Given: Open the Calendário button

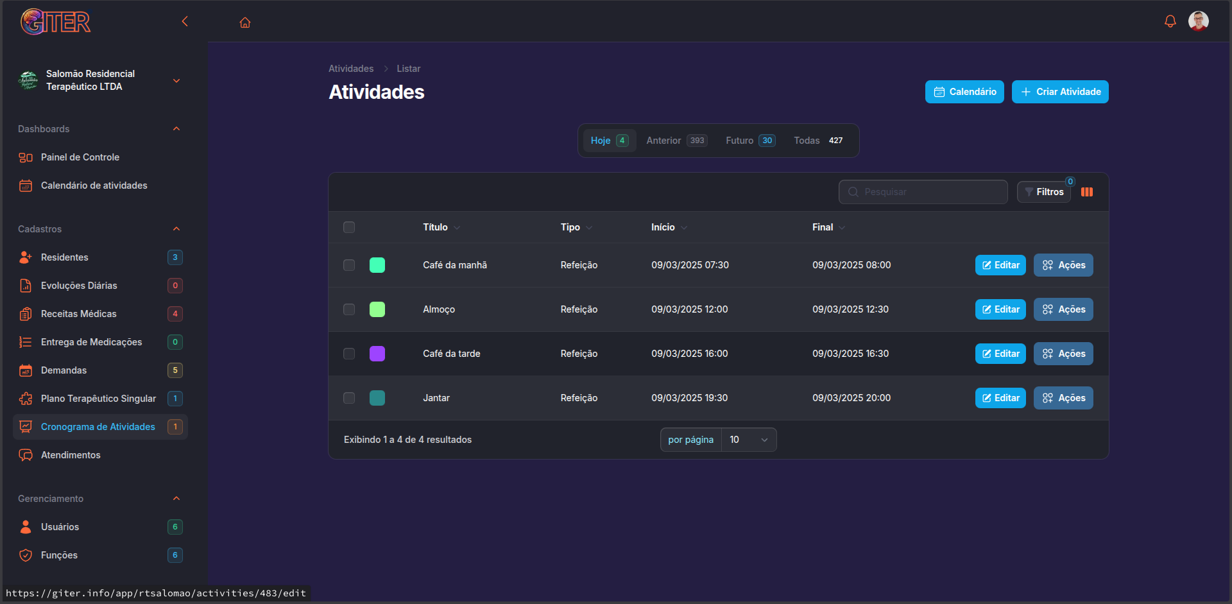Looking at the screenshot, I should pyautogui.click(x=964, y=92).
